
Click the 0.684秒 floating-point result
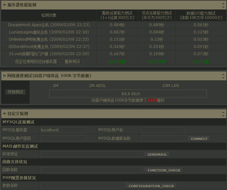click(x=156, y=32)
